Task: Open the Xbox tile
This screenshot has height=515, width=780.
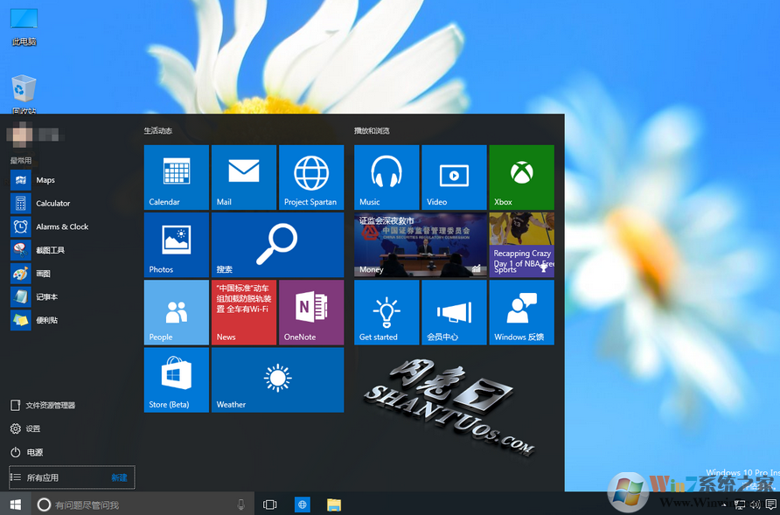Action: point(521,177)
